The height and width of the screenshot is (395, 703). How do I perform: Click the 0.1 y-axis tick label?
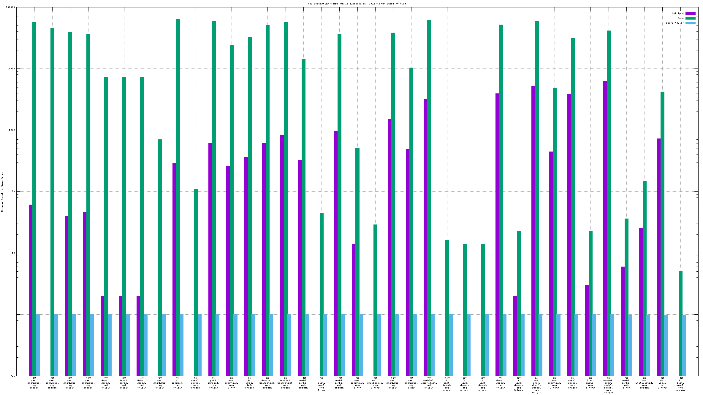click(12, 376)
